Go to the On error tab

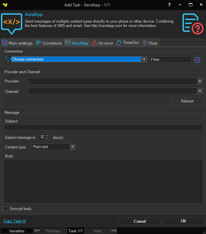103,43
